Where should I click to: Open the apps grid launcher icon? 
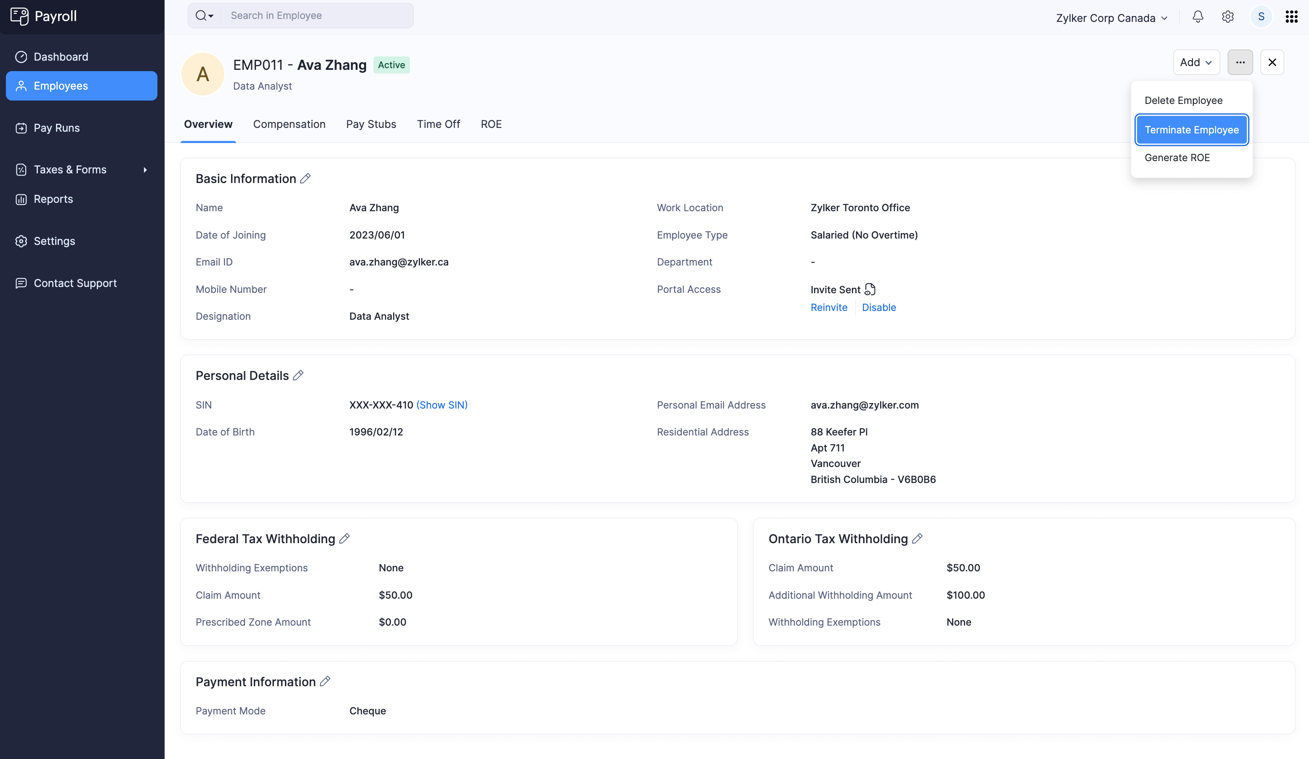(x=1291, y=16)
